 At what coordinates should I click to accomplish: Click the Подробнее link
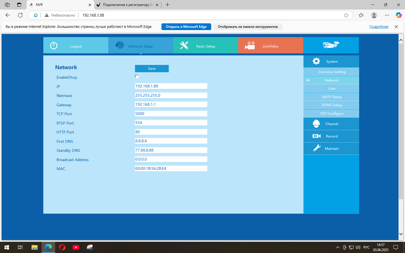(379, 27)
